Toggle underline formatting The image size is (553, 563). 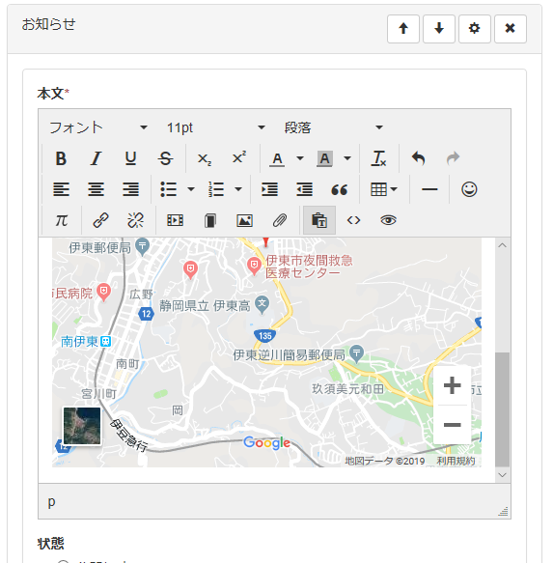tap(130, 158)
